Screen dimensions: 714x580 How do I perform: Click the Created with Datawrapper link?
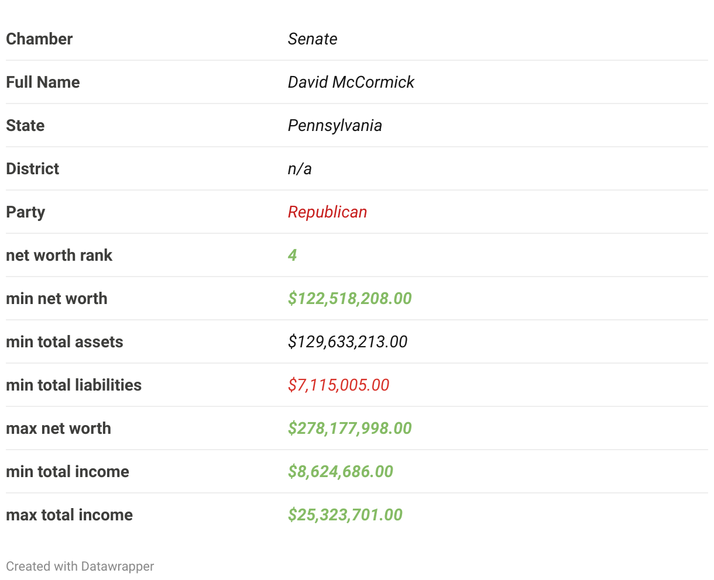(x=80, y=566)
